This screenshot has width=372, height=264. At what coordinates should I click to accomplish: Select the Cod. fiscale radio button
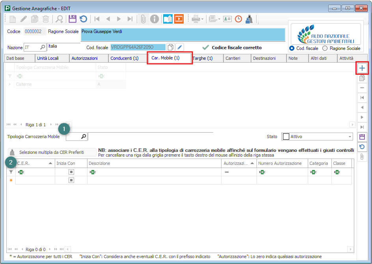292,48
